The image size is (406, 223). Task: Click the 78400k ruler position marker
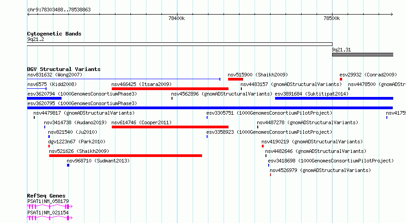pyautogui.click(x=177, y=18)
